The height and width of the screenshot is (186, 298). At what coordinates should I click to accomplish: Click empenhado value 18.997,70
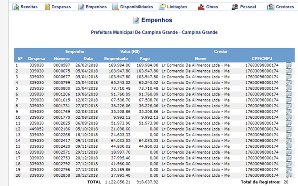coord(121,152)
